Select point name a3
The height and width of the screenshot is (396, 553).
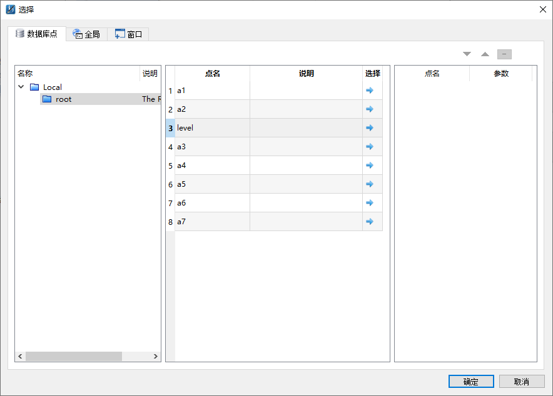pos(212,146)
